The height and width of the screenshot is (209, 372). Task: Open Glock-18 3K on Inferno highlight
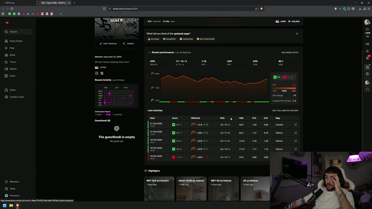[x=191, y=189]
